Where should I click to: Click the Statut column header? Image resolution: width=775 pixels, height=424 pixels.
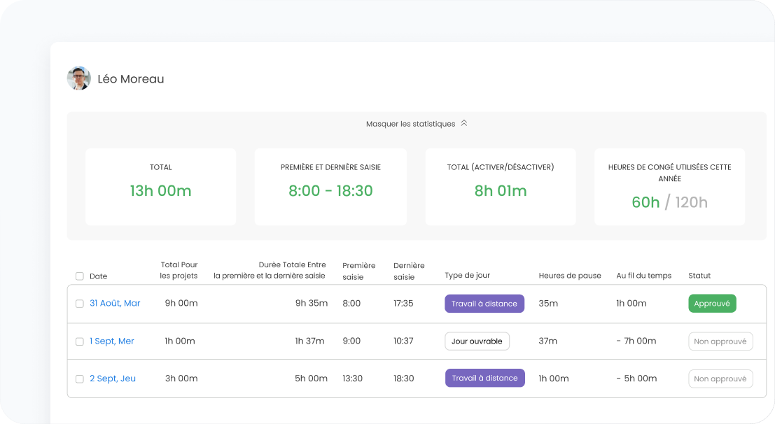[x=699, y=276]
